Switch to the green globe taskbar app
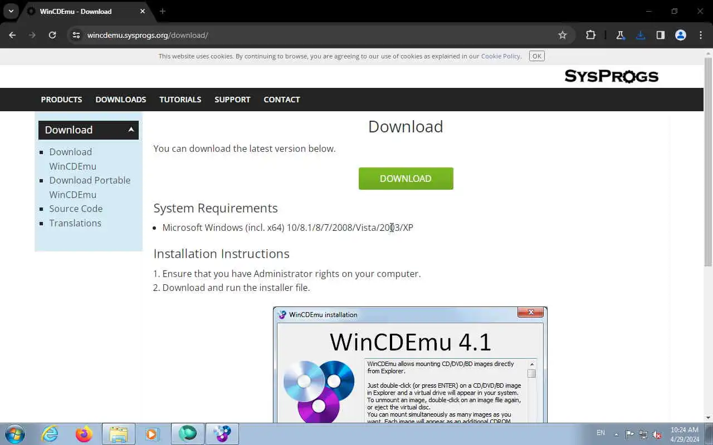This screenshot has width=713, height=445. pos(188,434)
